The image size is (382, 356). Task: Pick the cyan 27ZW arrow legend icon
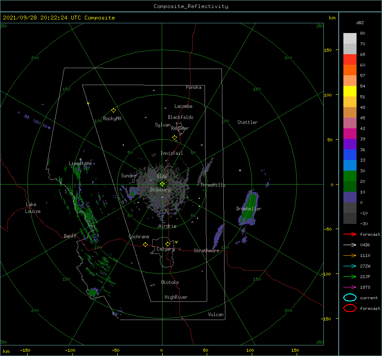click(350, 266)
